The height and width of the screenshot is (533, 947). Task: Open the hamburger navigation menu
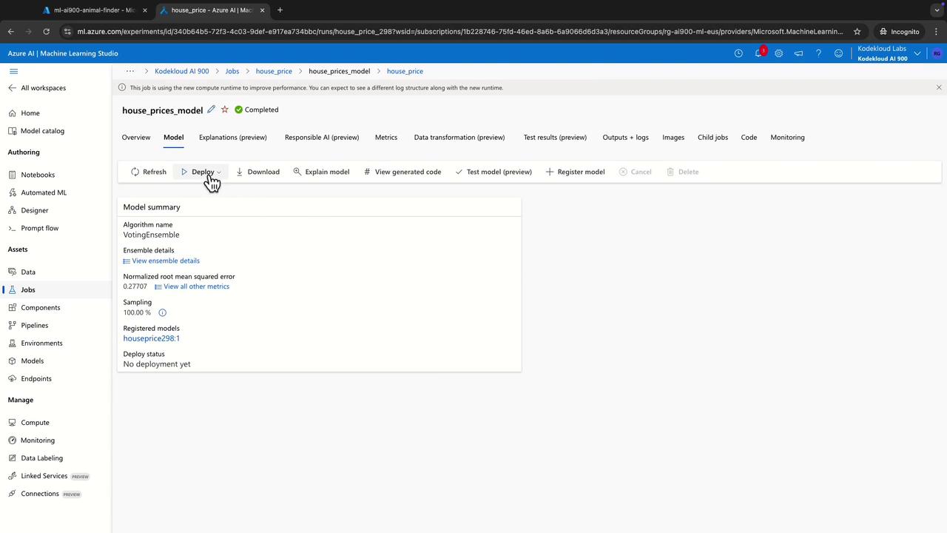[13, 71]
